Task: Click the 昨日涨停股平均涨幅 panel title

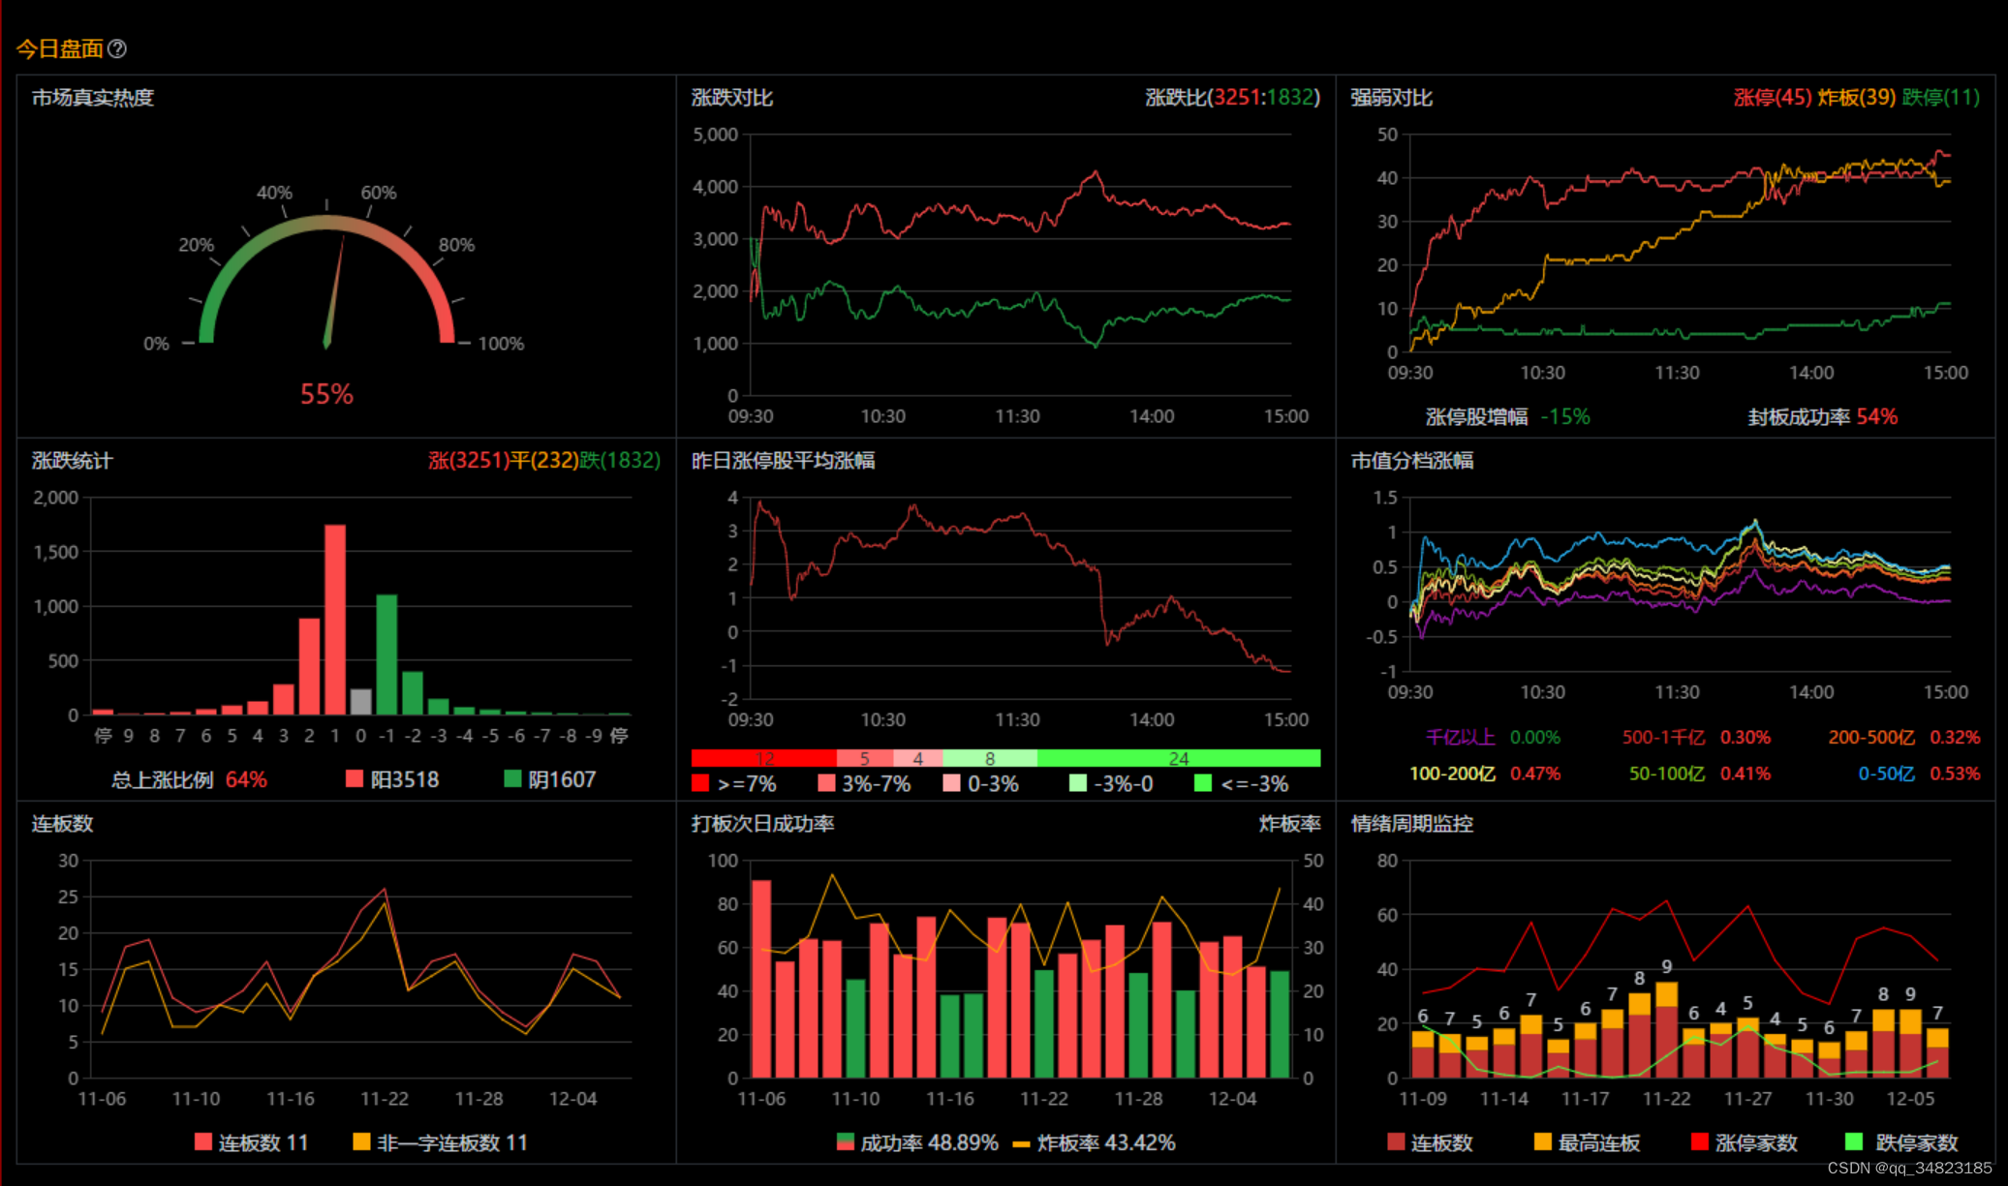Action: [x=784, y=461]
